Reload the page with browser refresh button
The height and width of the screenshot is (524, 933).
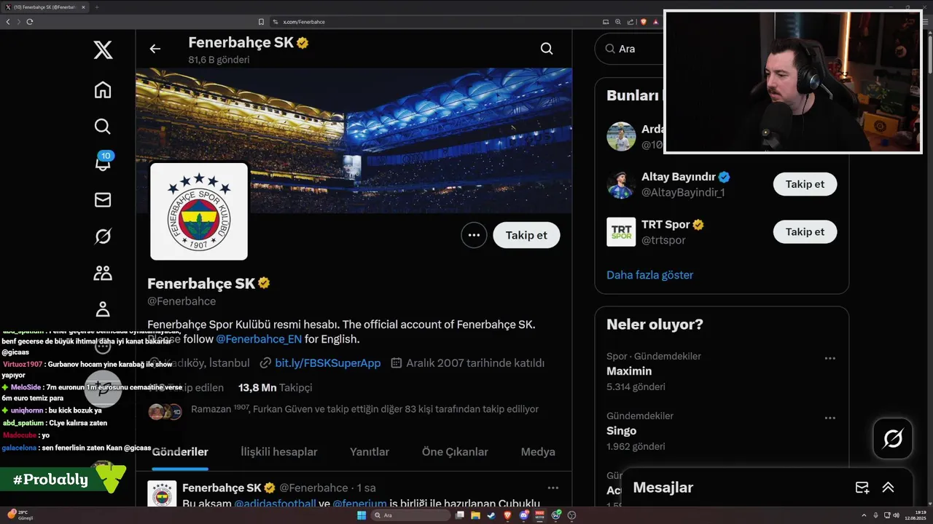point(30,22)
